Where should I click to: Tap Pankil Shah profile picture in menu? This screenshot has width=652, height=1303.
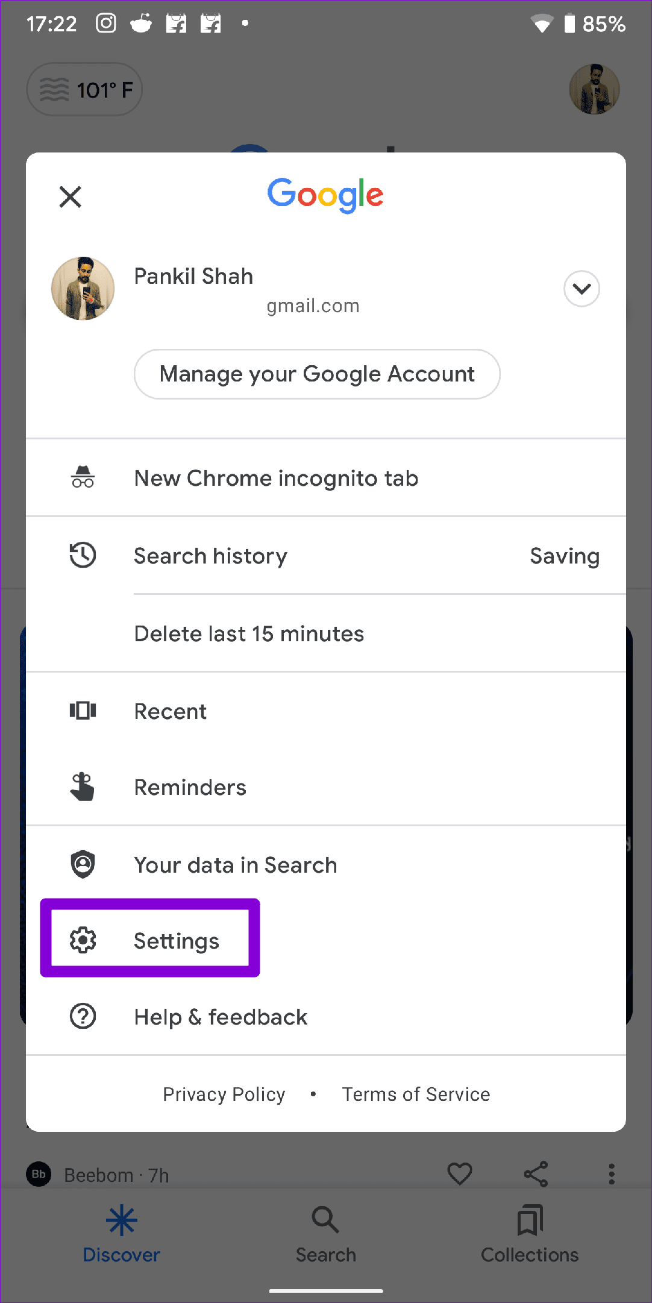click(83, 288)
